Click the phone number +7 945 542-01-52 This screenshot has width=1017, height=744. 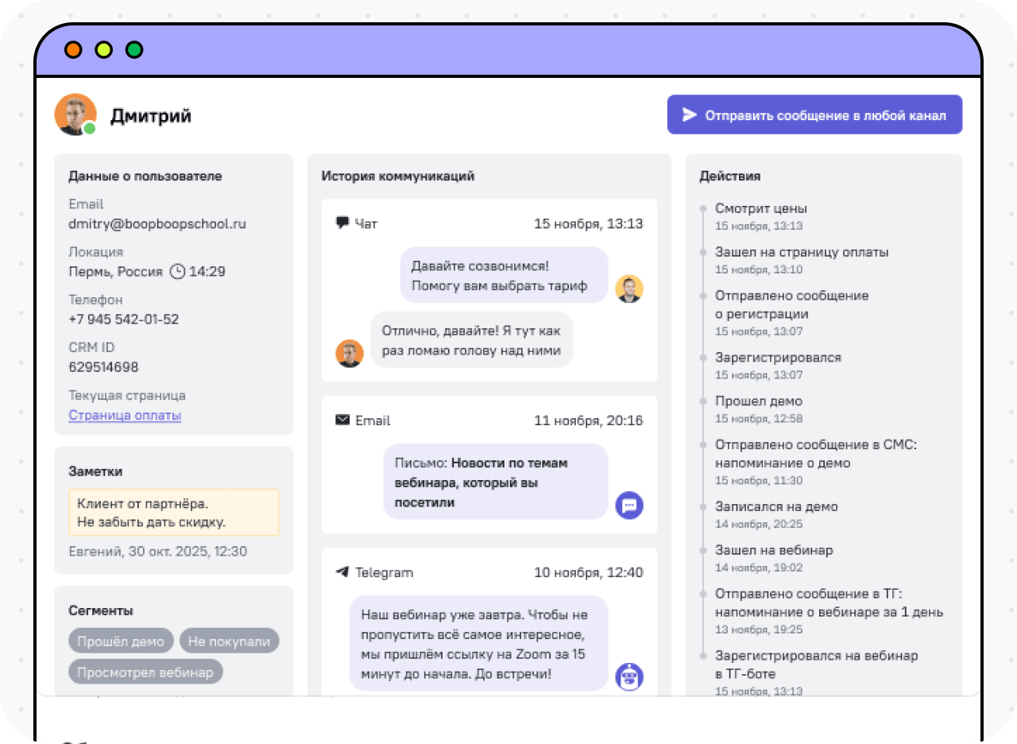point(124,319)
